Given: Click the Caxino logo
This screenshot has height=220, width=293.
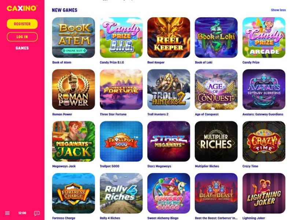Looking at the screenshot, I should [22, 8].
